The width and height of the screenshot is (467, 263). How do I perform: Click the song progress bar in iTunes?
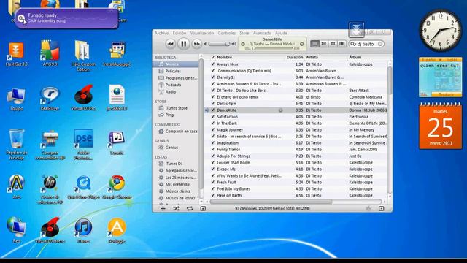coord(272,48)
